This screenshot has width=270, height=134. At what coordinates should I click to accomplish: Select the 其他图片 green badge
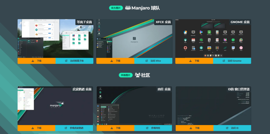(126, 75)
